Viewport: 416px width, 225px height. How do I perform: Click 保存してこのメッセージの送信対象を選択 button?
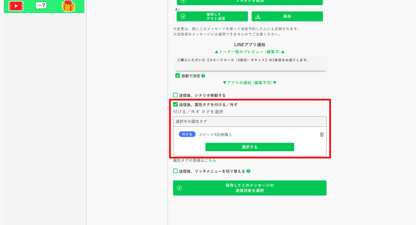(250, 188)
